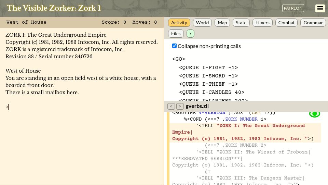Go forward with the next file arrow

(x=180, y=106)
